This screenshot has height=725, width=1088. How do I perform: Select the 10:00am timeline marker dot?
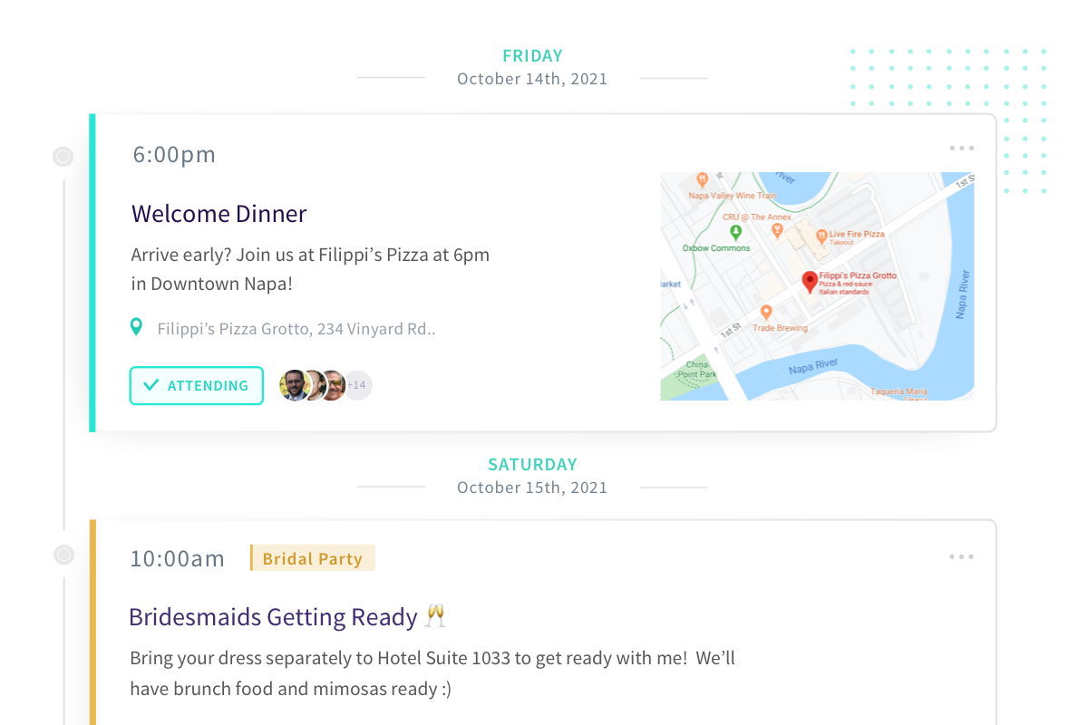tap(63, 554)
